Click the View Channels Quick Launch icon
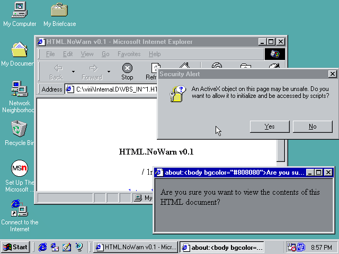Viewport: 339px width, 254px height. point(79,247)
